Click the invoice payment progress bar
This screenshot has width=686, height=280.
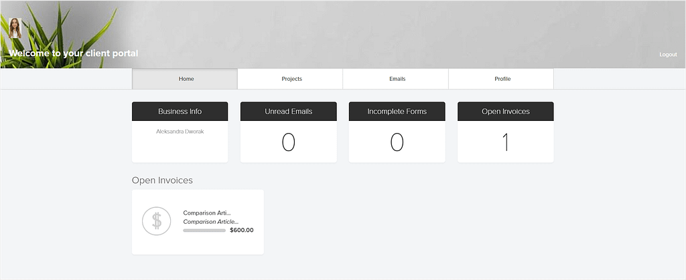coord(204,231)
